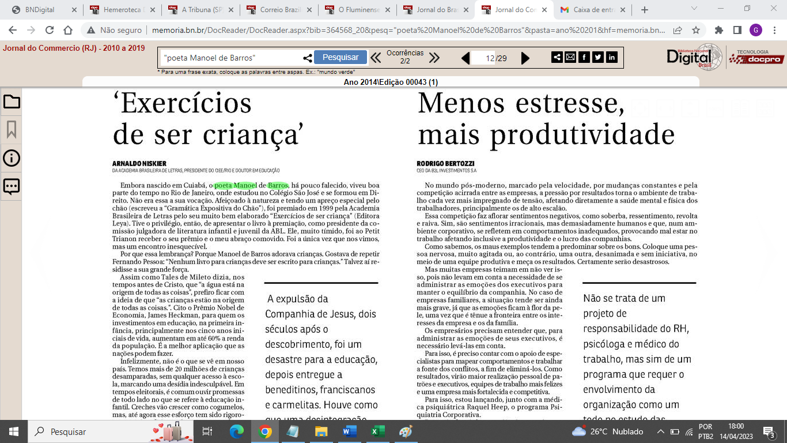
Task: Toggle the Chrome side panel
Action: (x=737, y=30)
